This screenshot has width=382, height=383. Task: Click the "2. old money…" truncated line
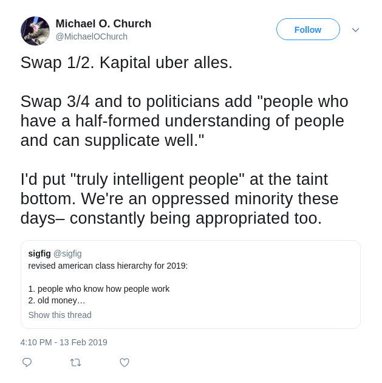56,300
